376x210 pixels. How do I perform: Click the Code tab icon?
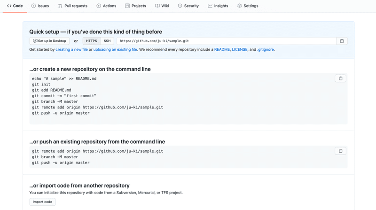(9, 6)
